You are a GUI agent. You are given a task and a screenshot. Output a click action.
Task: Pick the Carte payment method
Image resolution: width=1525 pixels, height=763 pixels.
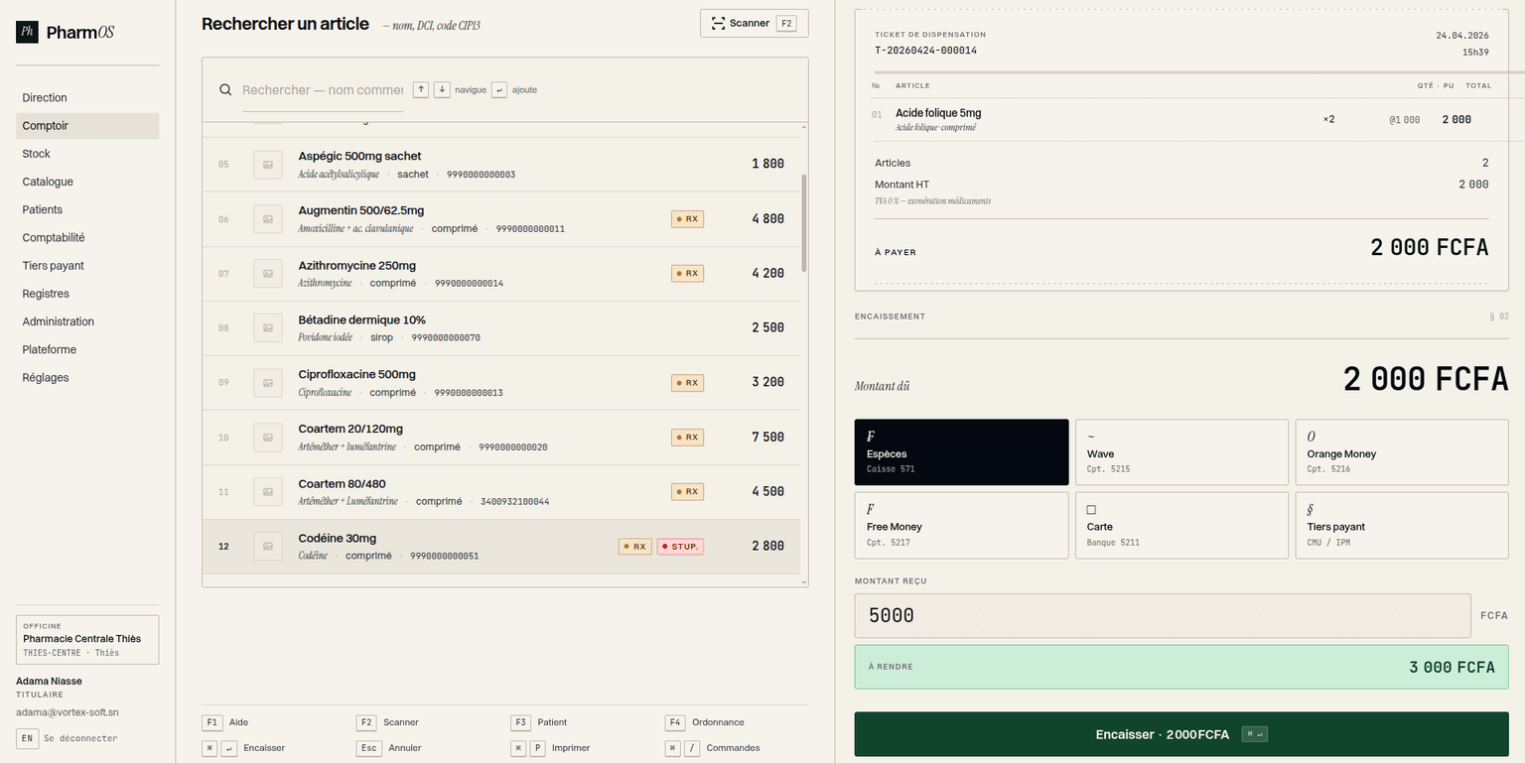click(x=1181, y=525)
